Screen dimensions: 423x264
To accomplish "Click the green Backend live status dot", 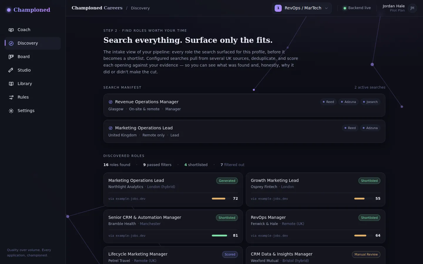I will [345, 8].
